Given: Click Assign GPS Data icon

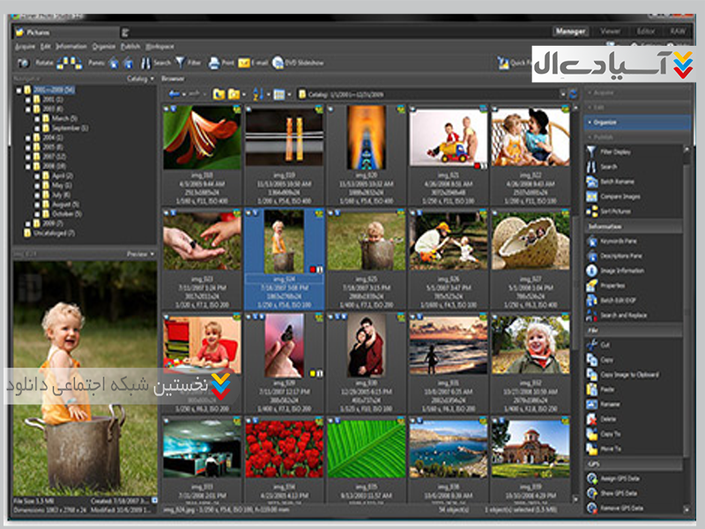Looking at the screenshot, I should (591, 477).
